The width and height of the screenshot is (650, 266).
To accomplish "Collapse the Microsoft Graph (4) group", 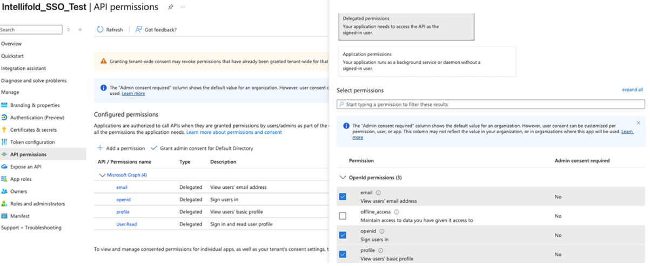I will tap(103, 175).
